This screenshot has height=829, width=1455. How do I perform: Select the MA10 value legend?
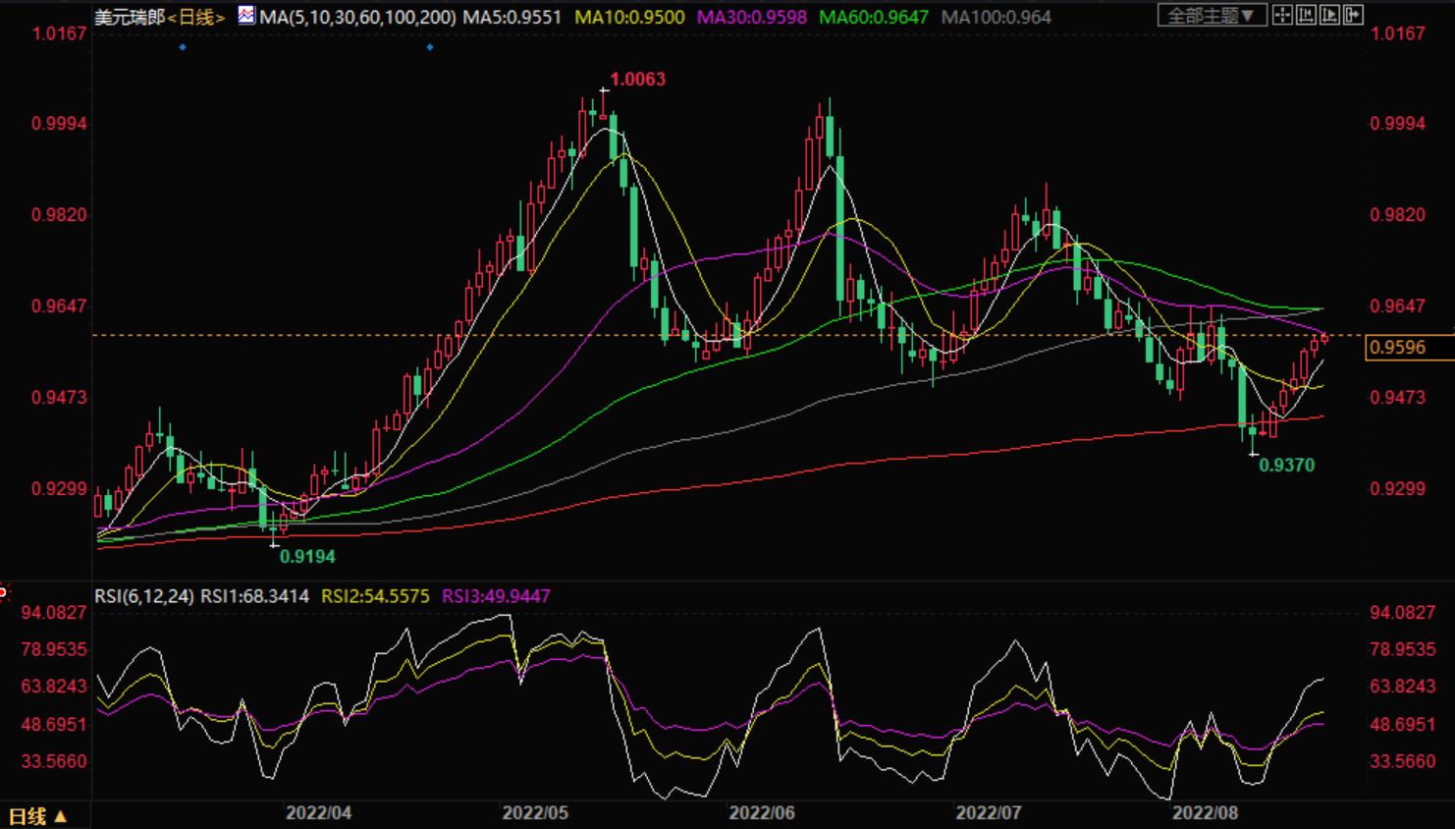pyautogui.click(x=629, y=18)
